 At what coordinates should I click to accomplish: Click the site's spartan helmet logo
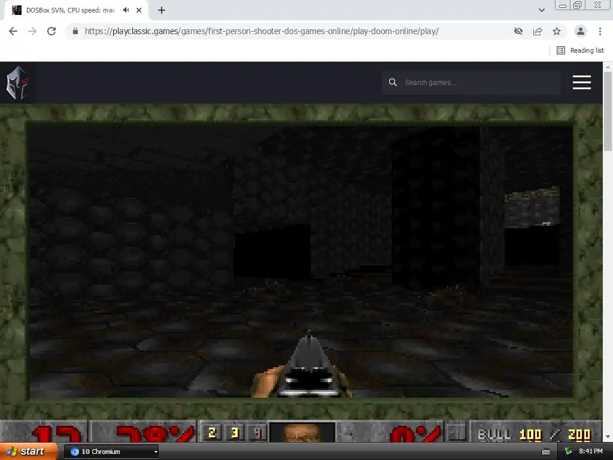17,83
